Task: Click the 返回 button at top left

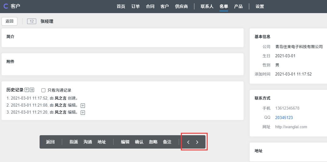Action: point(9,21)
